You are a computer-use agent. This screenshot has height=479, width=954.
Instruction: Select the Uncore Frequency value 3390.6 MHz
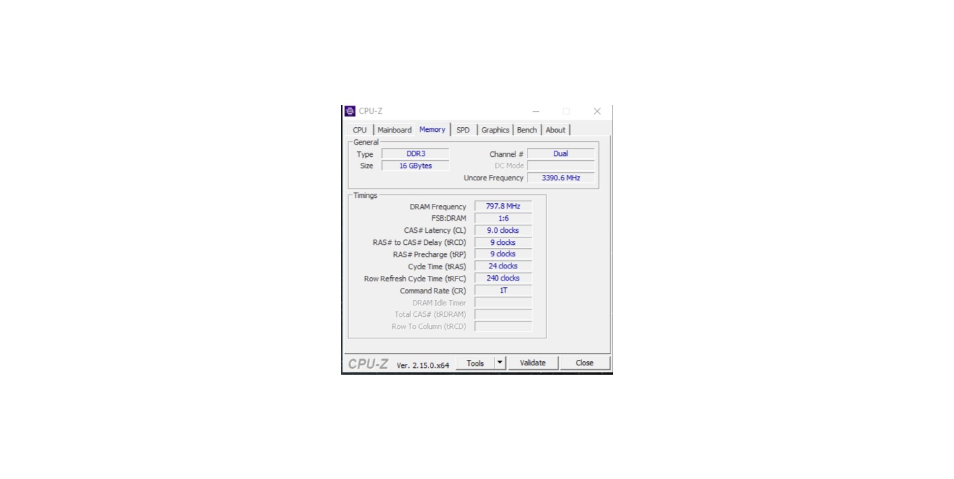(561, 178)
